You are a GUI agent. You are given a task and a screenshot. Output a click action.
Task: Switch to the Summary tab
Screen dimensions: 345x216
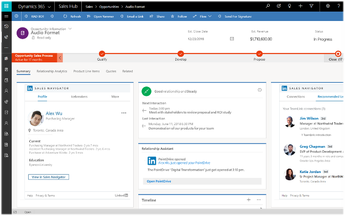coord(23,71)
